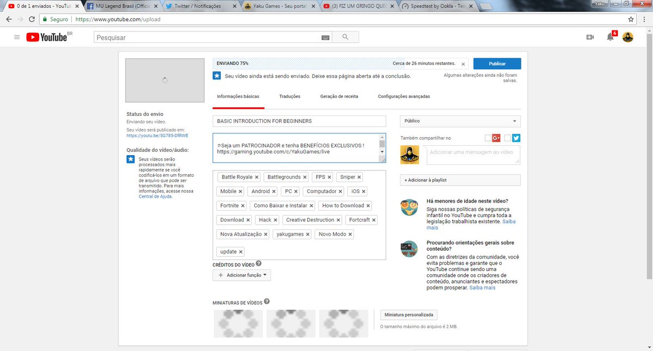This screenshot has width=653, height=351.
Task: Switch to the Configurações avançadas tab
Action: 404,96
